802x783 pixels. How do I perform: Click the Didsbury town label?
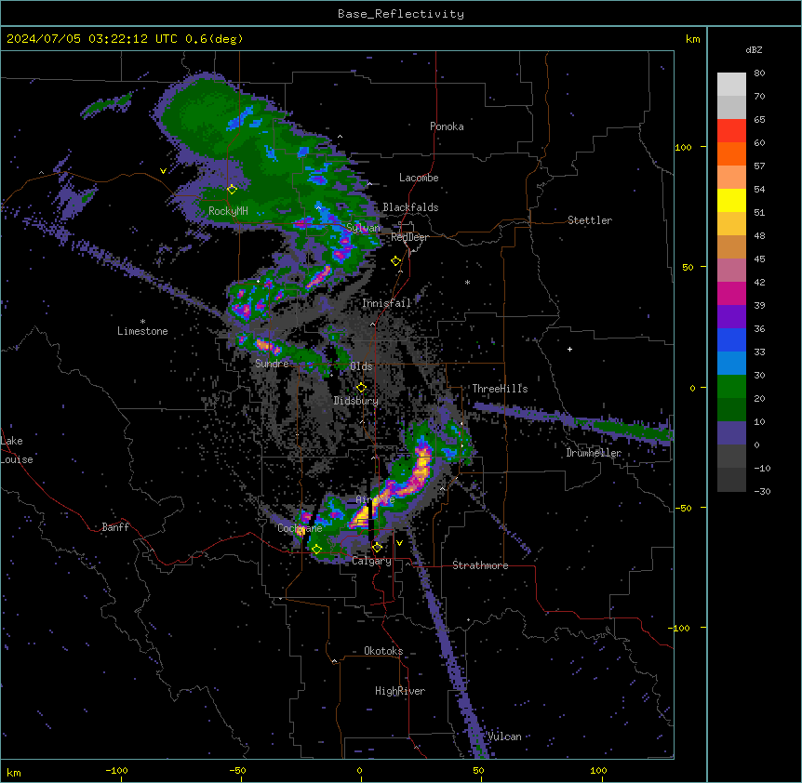pyautogui.click(x=356, y=401)
